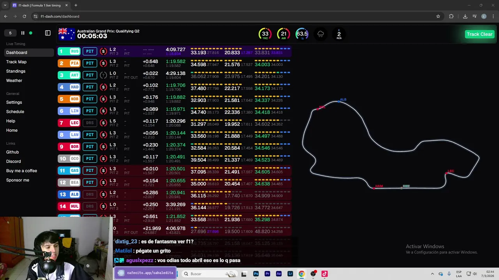Go to Home in the sidebar
The image size is (499, 280).
click(x=12, y=130)
